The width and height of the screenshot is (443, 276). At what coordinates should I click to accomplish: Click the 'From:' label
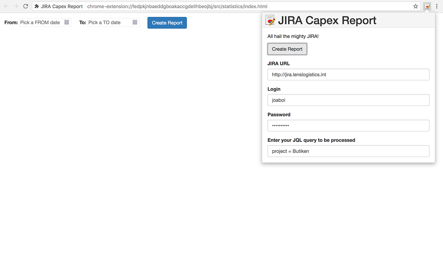coord(11,22)
